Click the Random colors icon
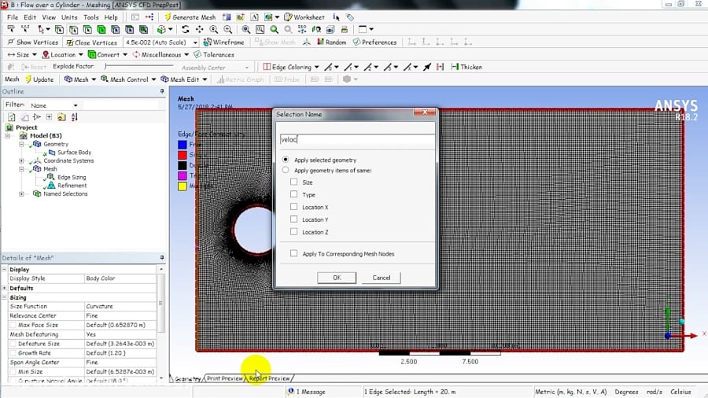The height and width of the screenshot is (398, 708). coord(320,42)
